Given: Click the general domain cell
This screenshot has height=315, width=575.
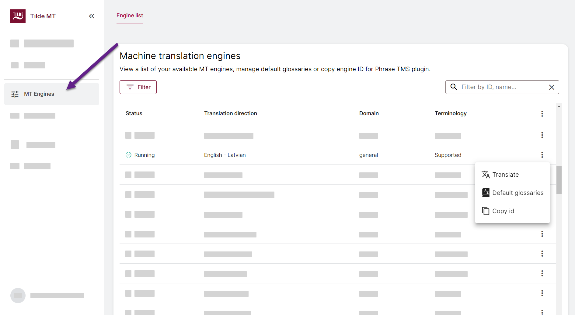Looking at the screenshot, I should click(368, 155).
